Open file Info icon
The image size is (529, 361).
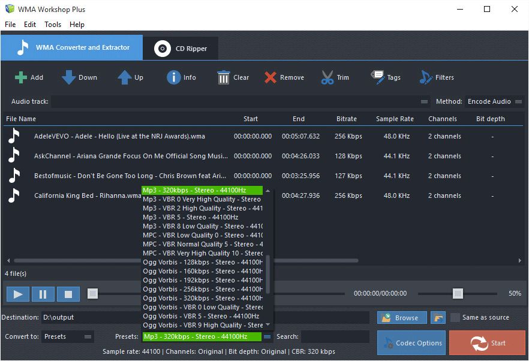tap(174, 77)
